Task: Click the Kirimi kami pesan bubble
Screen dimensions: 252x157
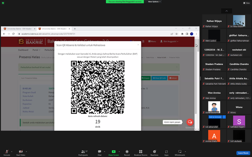Action: click(x=172, y=122)
